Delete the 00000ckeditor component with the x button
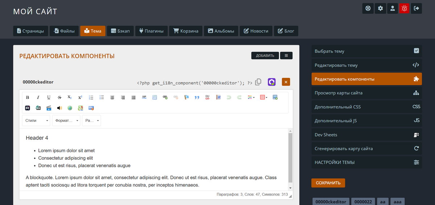 pos(286,82)
